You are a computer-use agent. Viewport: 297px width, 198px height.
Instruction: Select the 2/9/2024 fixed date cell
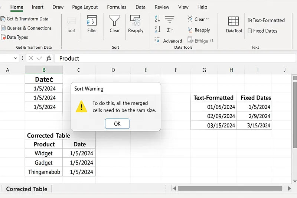pos(254,116)
